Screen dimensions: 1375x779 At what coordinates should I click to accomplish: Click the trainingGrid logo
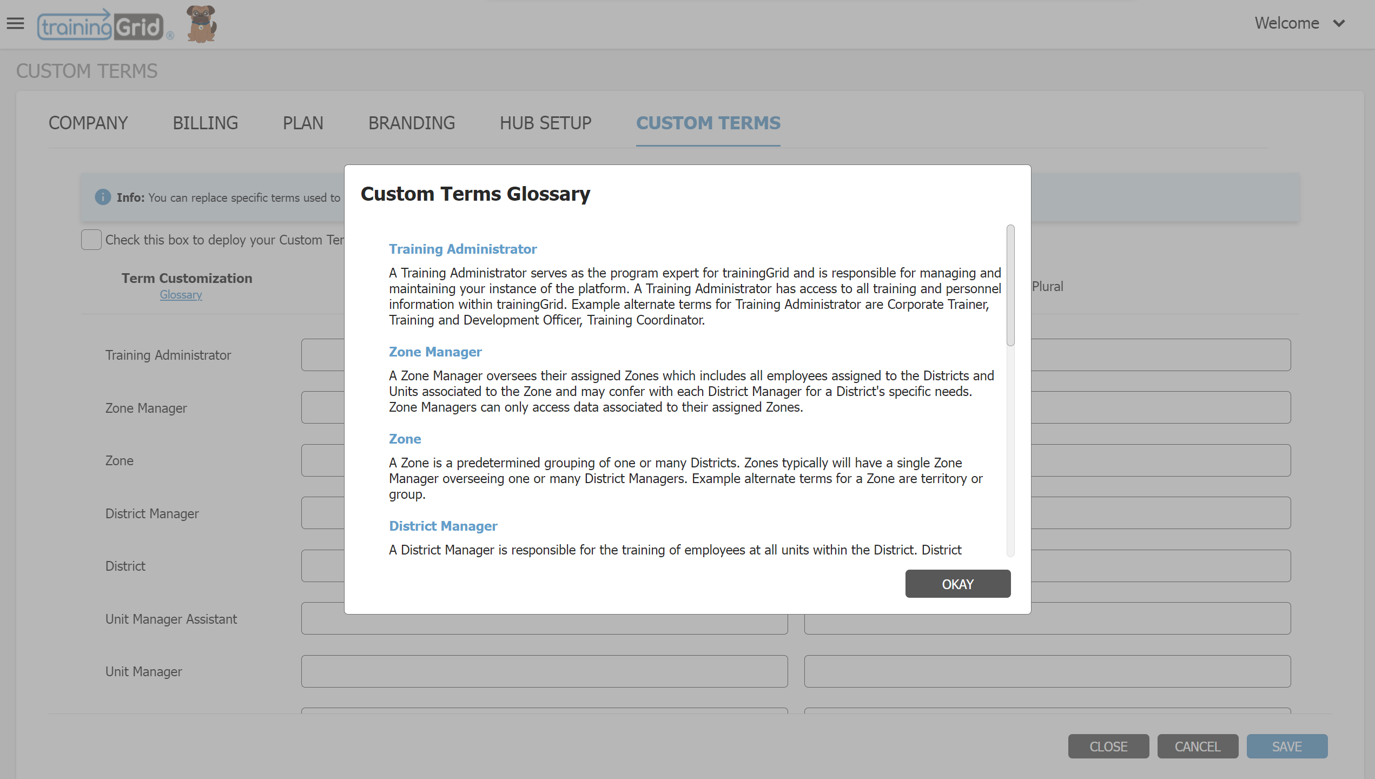tap(102, 25)
